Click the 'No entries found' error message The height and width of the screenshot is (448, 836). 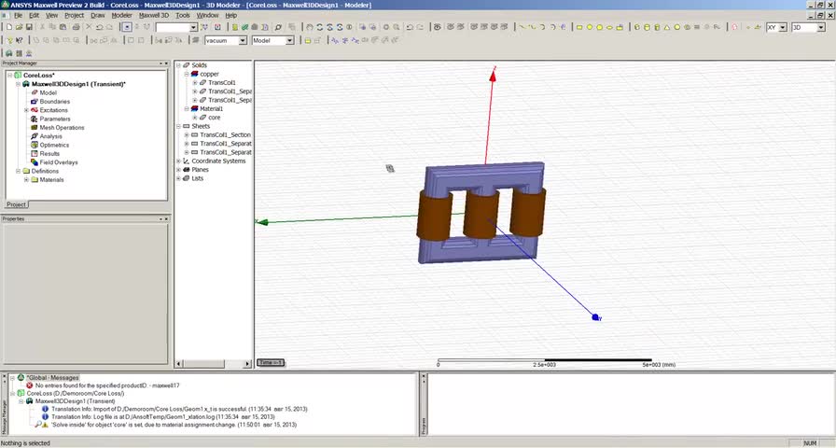[x=107, y=385]
